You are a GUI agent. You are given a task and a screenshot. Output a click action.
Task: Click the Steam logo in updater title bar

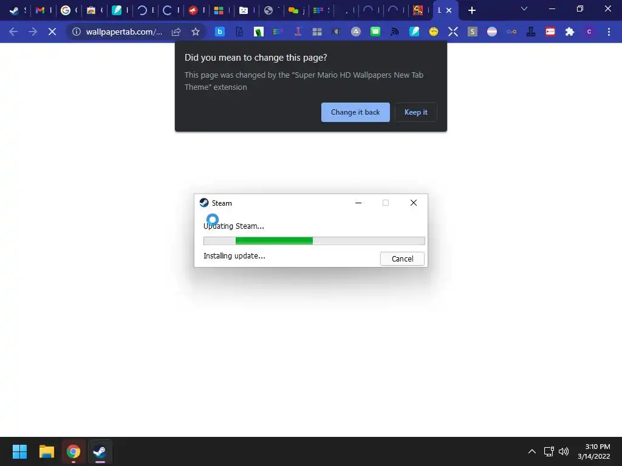click(x=204, y=203)
